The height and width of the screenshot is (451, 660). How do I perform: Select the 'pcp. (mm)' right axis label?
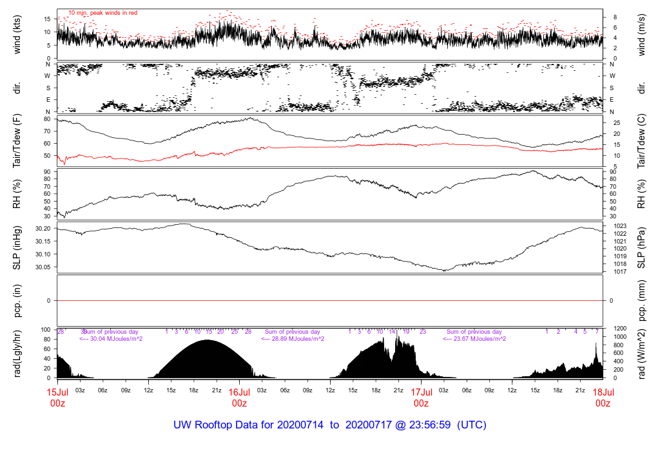pyautogui.click(x=642, y=301)
